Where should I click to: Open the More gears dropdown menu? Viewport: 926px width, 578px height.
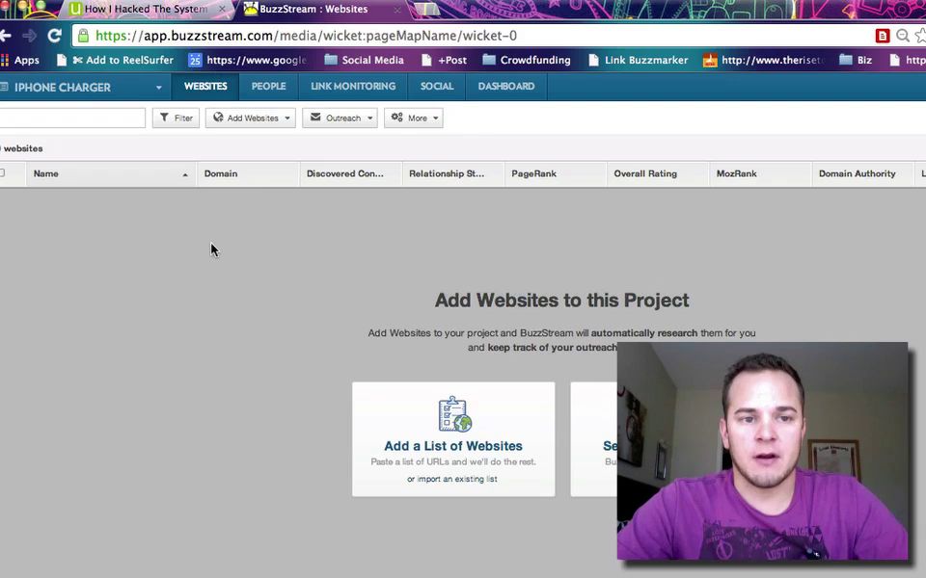pos(414,118)
